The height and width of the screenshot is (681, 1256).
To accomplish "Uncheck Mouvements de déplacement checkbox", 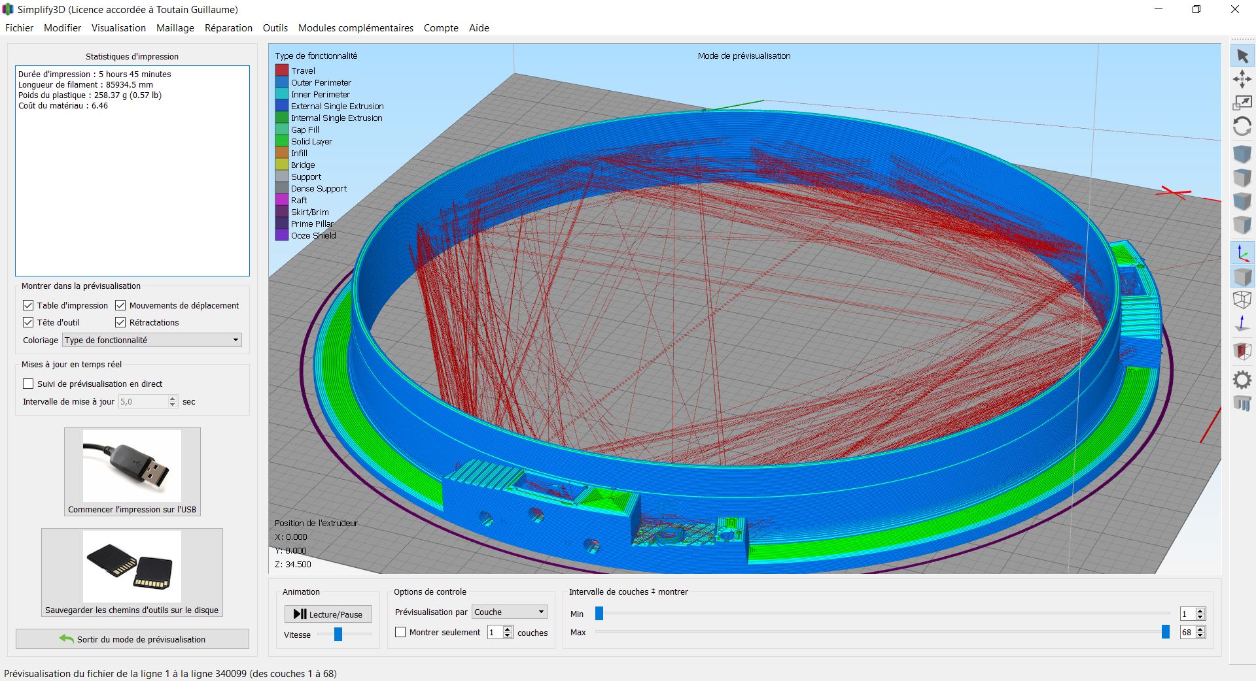I will pyautogui.click(x=120, y=305).
